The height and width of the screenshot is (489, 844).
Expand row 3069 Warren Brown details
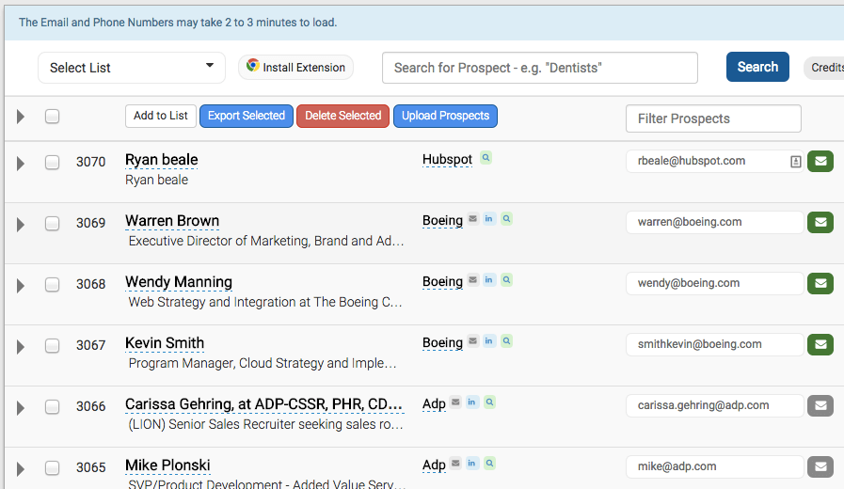21,225
